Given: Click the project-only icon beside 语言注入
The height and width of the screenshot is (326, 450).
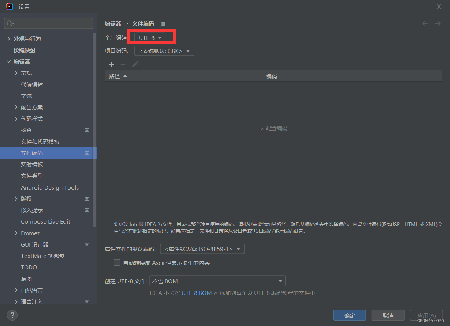Looking at the screenshot, I should pos(87,301).
